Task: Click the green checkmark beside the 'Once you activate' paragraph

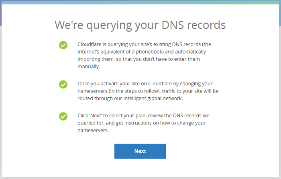Action: [x=63, y=84]
